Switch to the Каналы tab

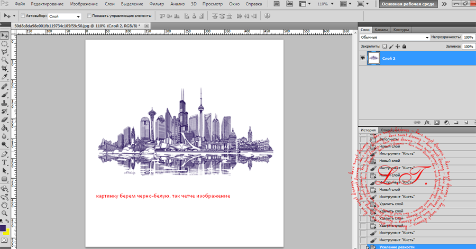pyautogui.click(x=381, y=30)
